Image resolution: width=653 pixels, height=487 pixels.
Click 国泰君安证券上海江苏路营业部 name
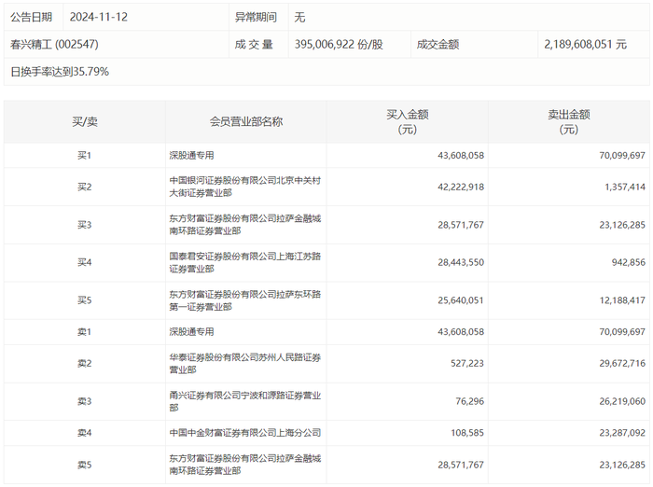click(x=244, y=262)
